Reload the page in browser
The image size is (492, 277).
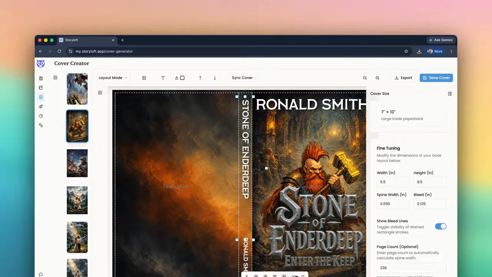pos(59,51)
